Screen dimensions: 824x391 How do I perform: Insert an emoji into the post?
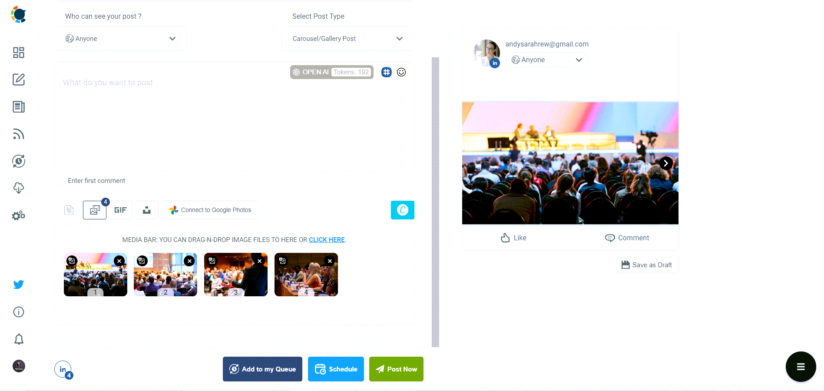tap(401, 72)
